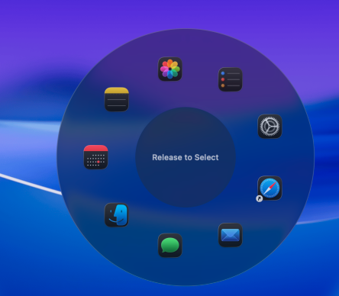Open the Mail envelope icon

pyautogui.click(x=231, y=235)
